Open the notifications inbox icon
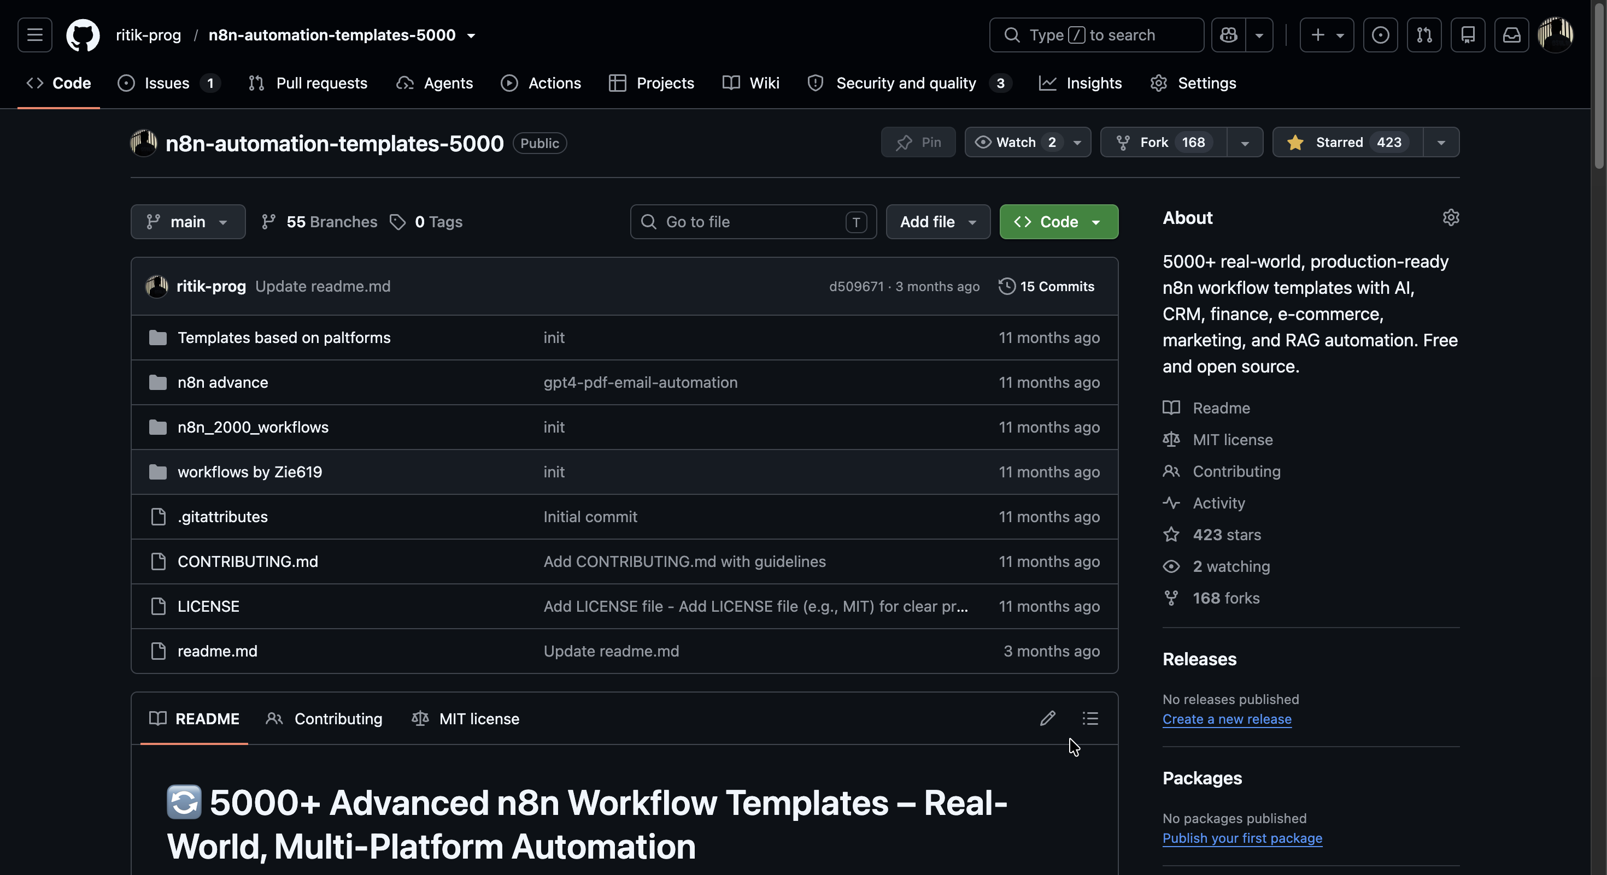 pos(1511,35)
